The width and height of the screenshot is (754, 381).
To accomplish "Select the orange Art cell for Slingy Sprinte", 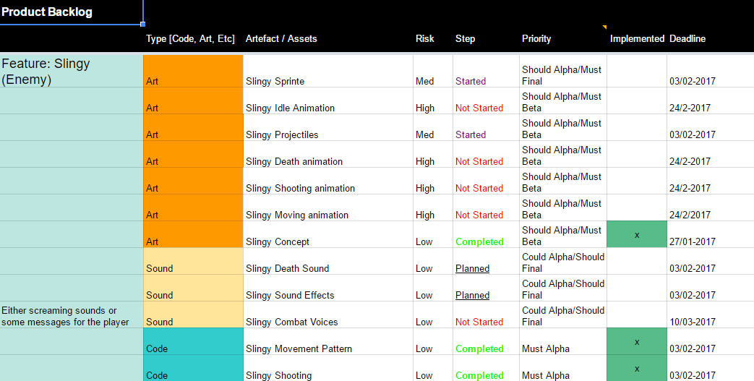I will (193, 72).
